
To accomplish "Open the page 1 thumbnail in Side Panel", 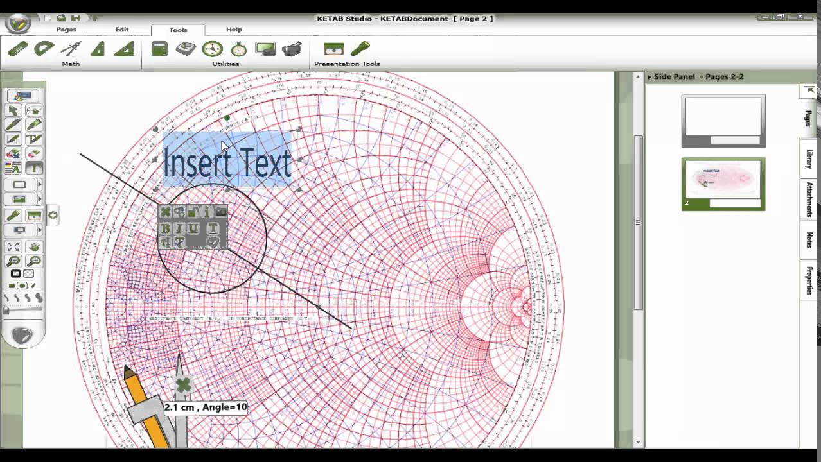I will click(x=723, y=121).
